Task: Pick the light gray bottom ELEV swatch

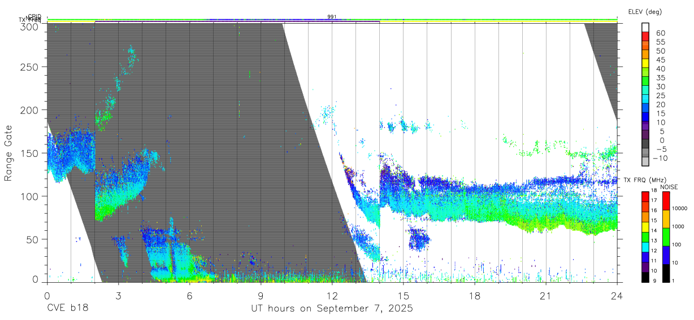Action: [x=645, y=162]
